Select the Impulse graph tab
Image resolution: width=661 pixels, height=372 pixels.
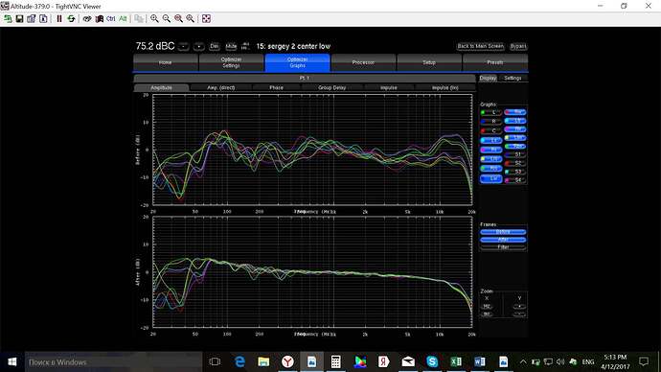pos(389,88)
